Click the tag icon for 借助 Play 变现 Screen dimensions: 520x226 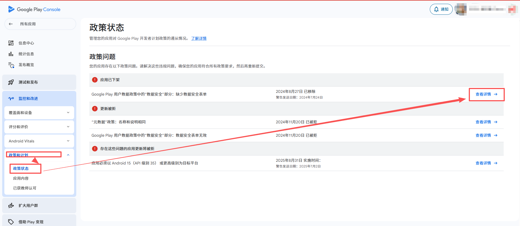click(x=11, y=222)
